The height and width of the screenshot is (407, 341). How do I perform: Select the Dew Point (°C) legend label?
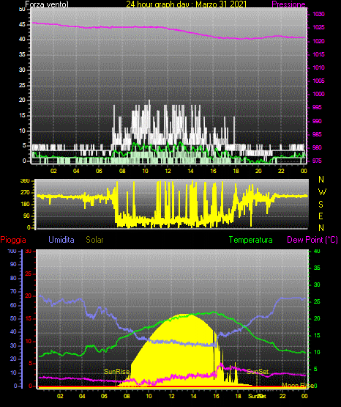[312, 240]
